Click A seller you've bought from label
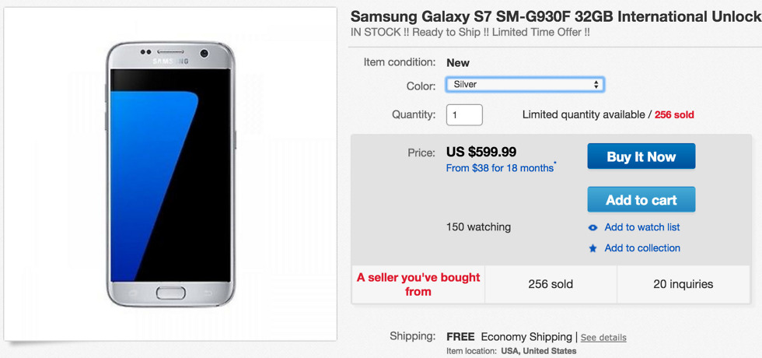The width and height of the screenshot is (762, 358). 418,284
